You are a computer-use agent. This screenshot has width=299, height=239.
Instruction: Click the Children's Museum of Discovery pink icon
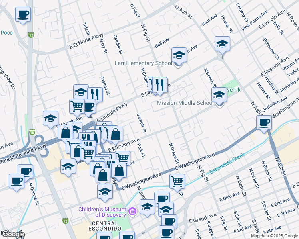132,212
